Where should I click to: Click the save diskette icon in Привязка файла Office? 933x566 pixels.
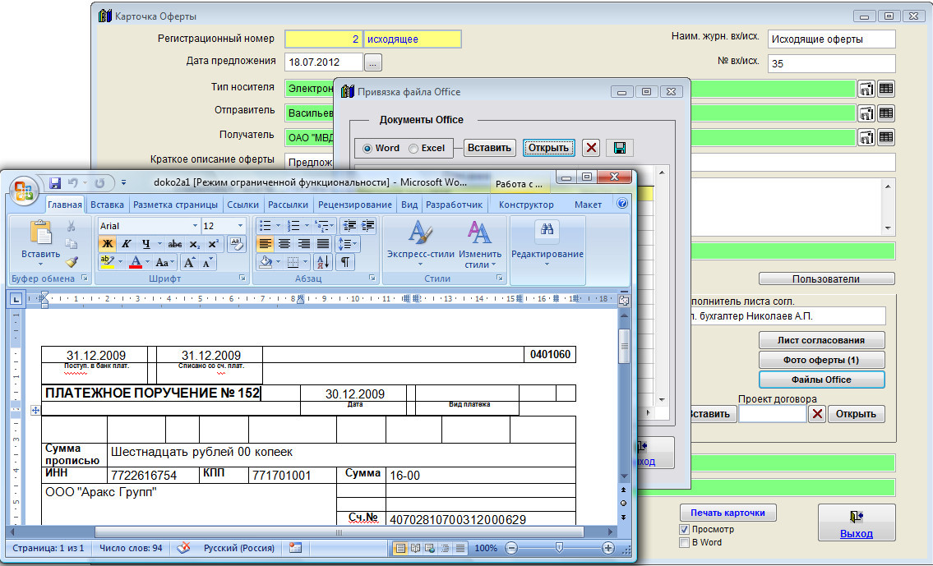tap(620, 148)
